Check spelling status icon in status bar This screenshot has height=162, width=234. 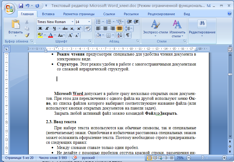[x=74, y=158]
